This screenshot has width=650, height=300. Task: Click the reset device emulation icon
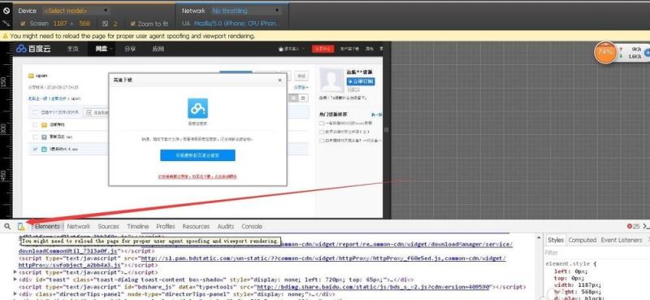point(6,11)
